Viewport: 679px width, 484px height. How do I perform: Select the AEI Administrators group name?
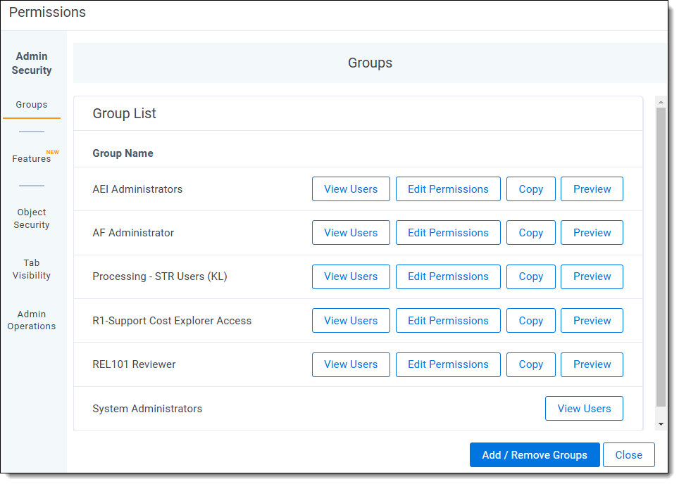click(x=137, y=189)
